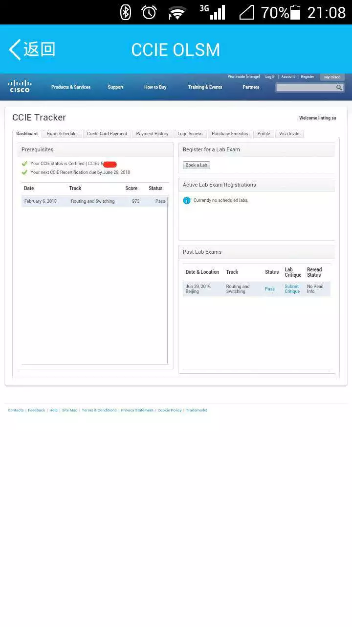Switch to the Exam Scheduler tab

point(62,134)
